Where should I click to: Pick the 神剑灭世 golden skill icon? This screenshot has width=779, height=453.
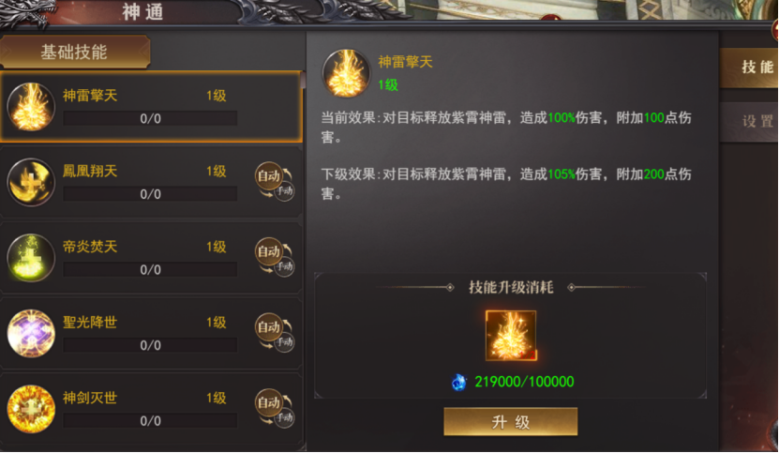pos(31,409)
